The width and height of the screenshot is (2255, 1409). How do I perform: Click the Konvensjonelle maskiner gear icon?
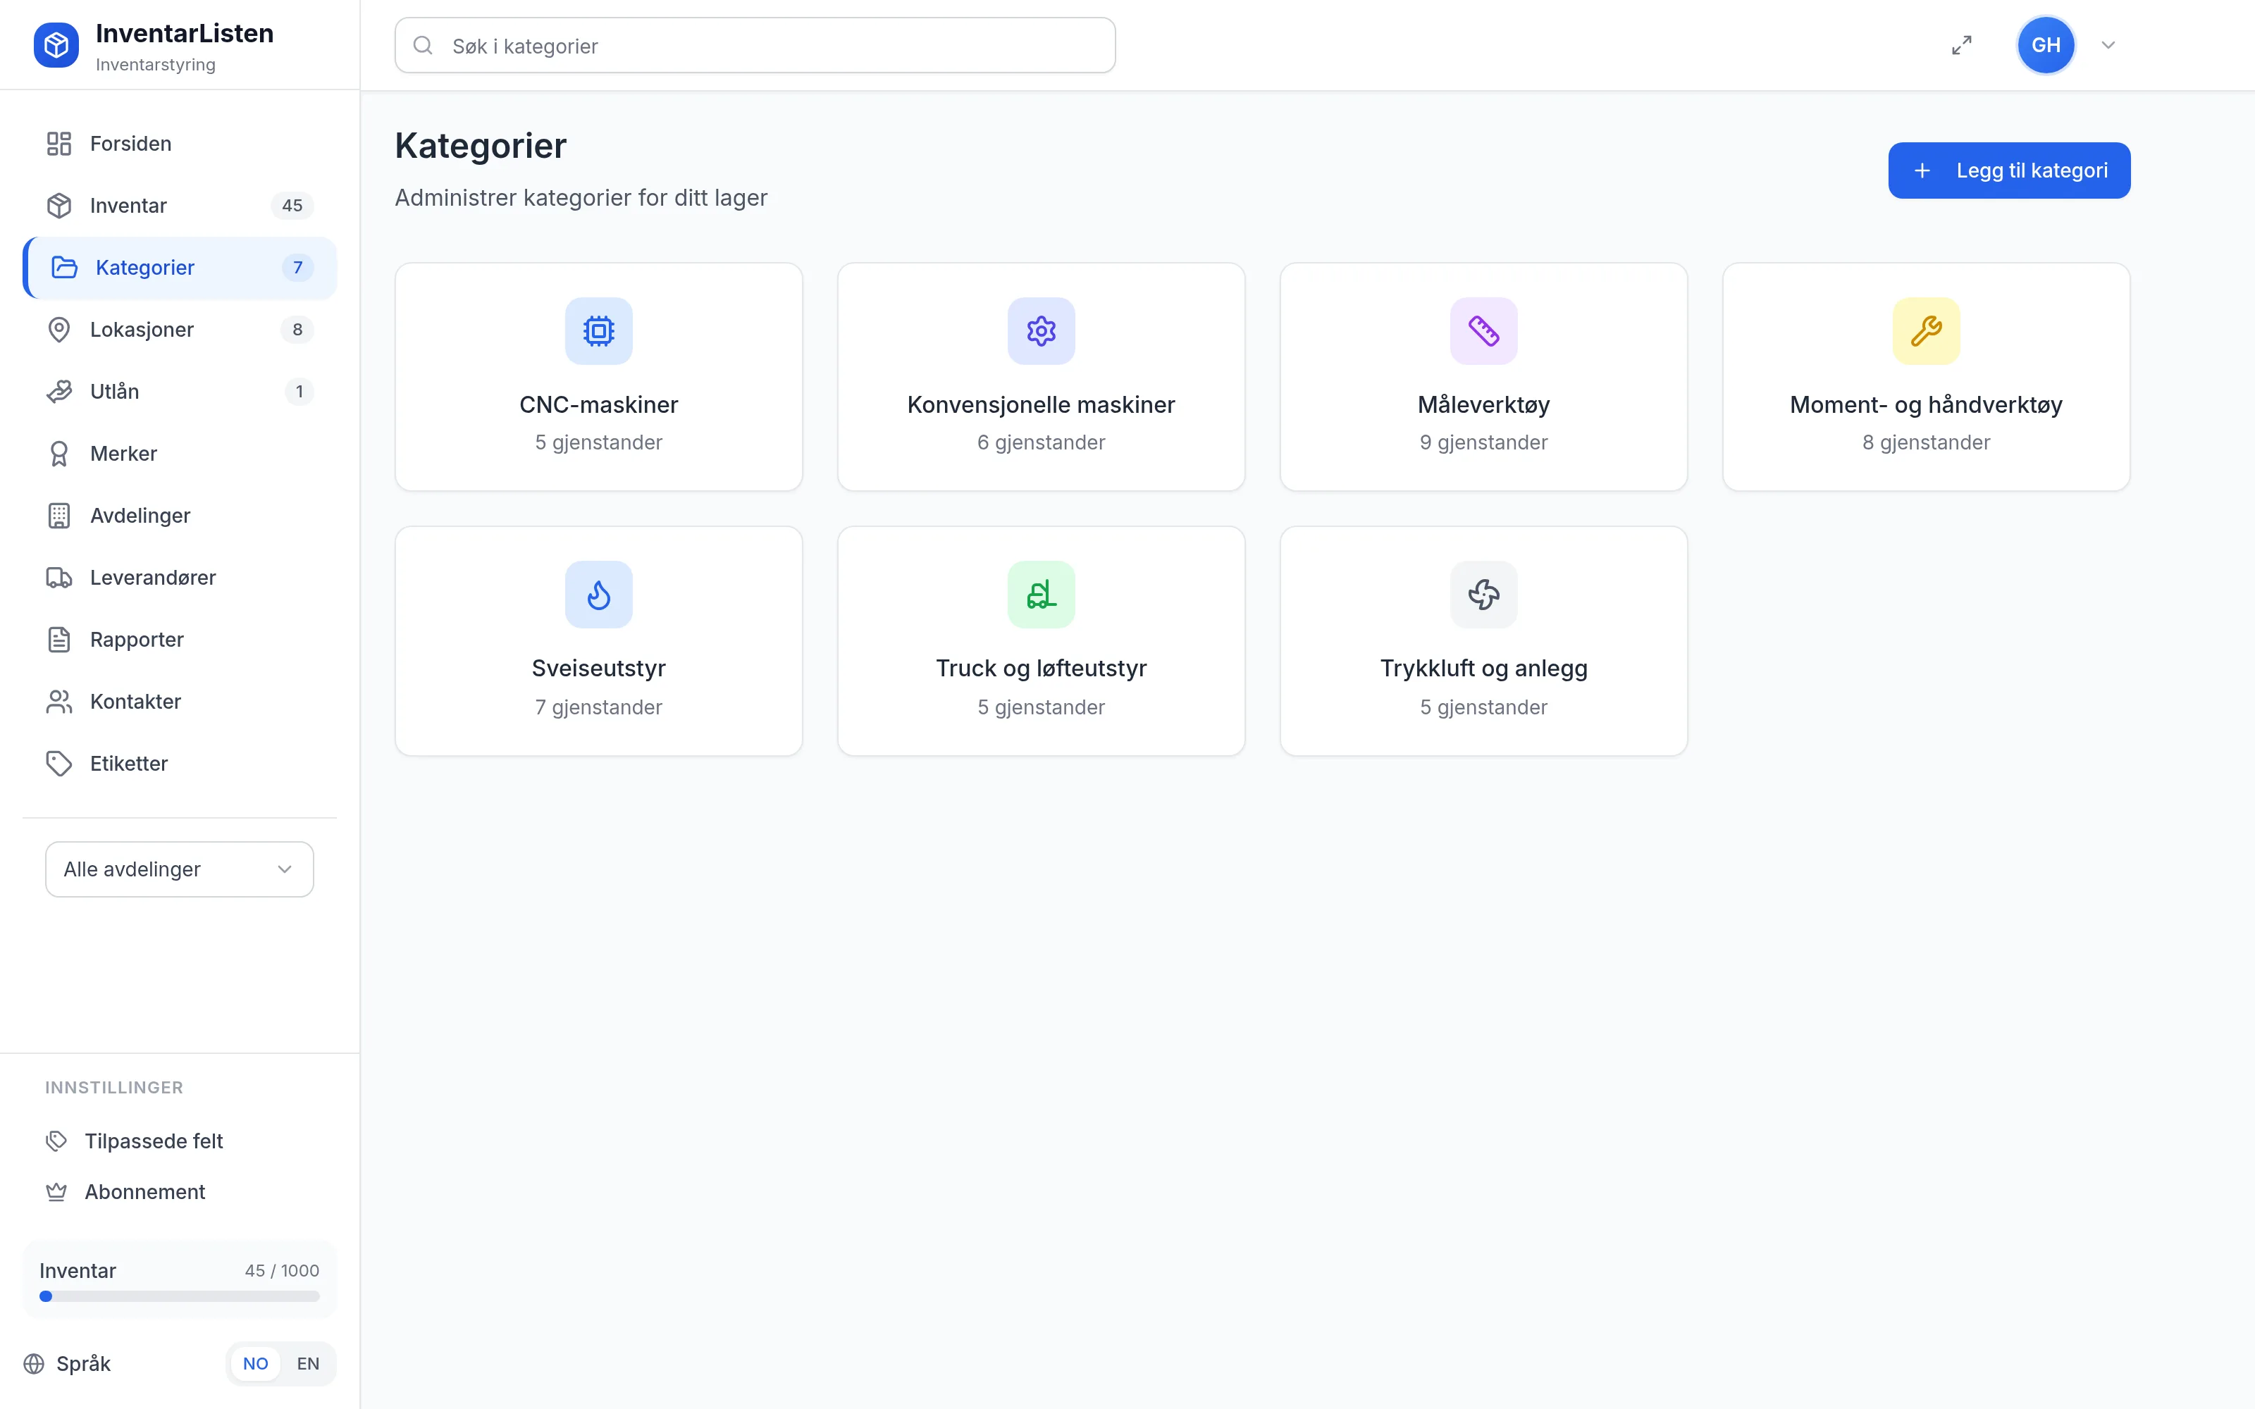pyautogui.click(x=1041, y=331)
